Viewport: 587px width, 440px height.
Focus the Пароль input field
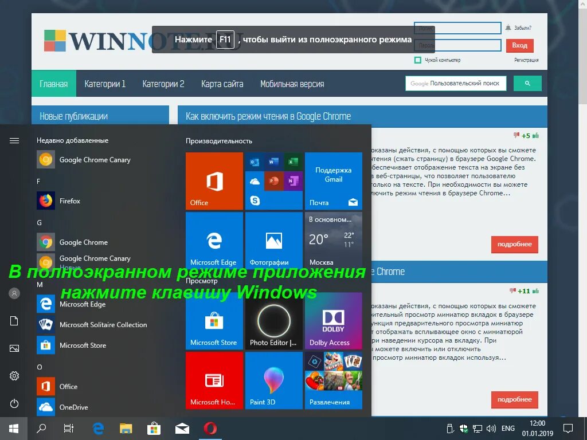coord(457,45)
